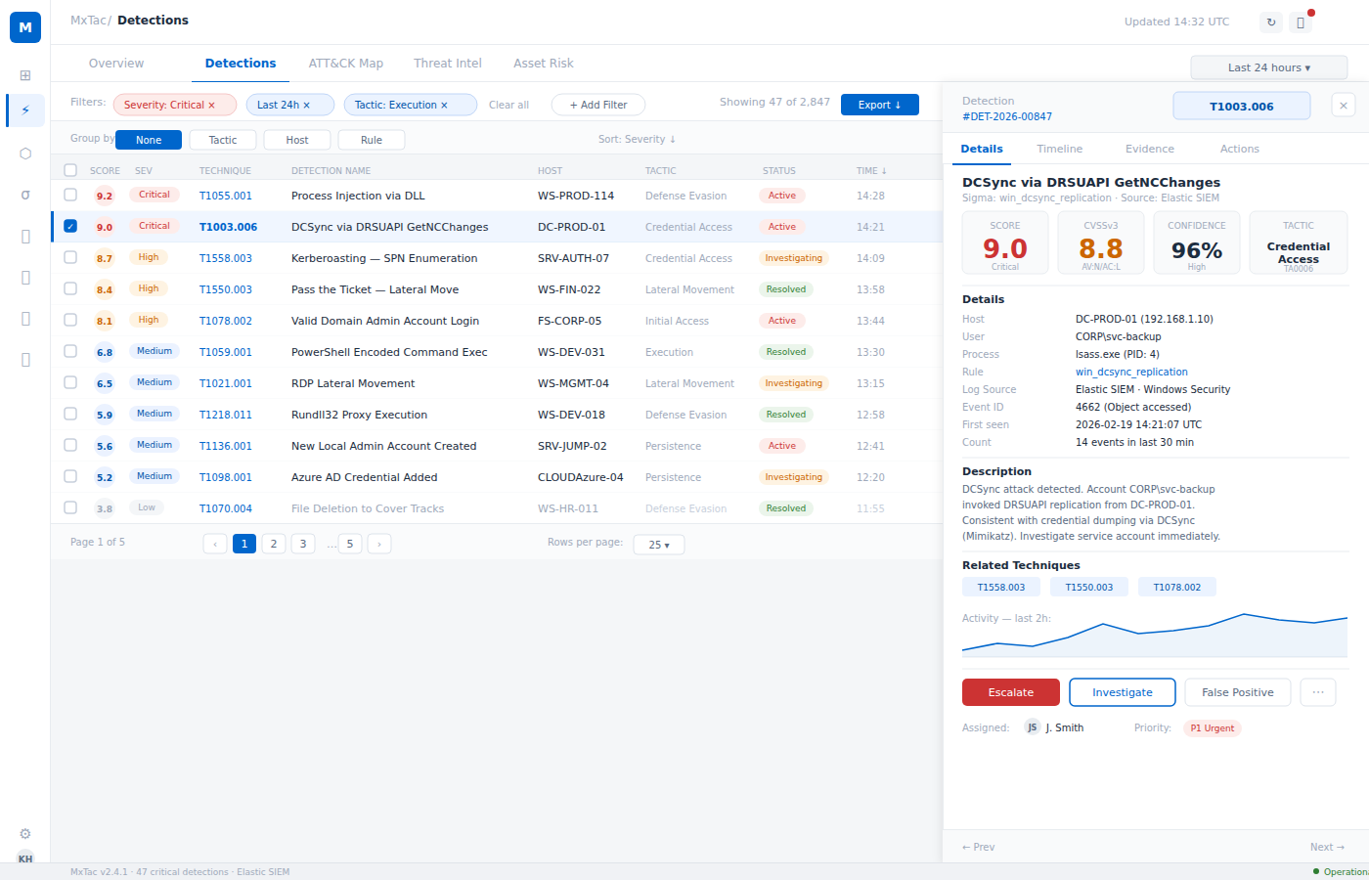Screen dimensions: 1369x880
Task: Uncheck the selected DCSync detection row
Action: click(x=69, y=226)
